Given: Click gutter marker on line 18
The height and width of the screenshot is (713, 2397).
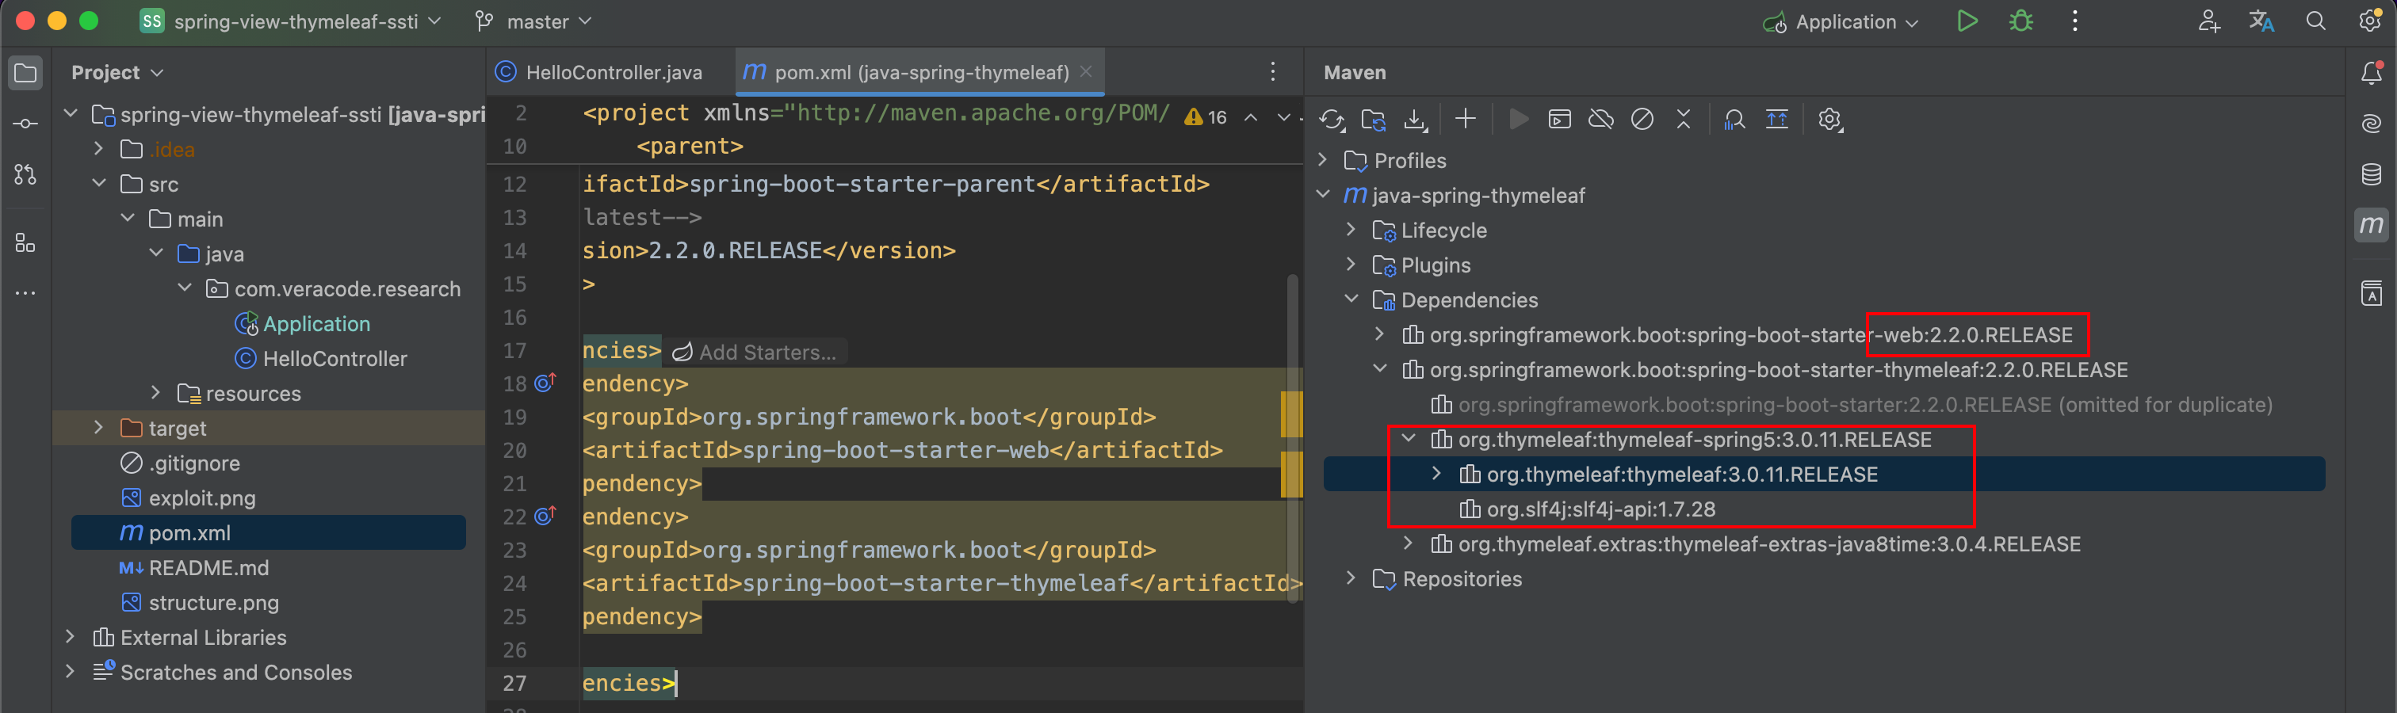Looking at the screenshot, I should coord(545,382).
